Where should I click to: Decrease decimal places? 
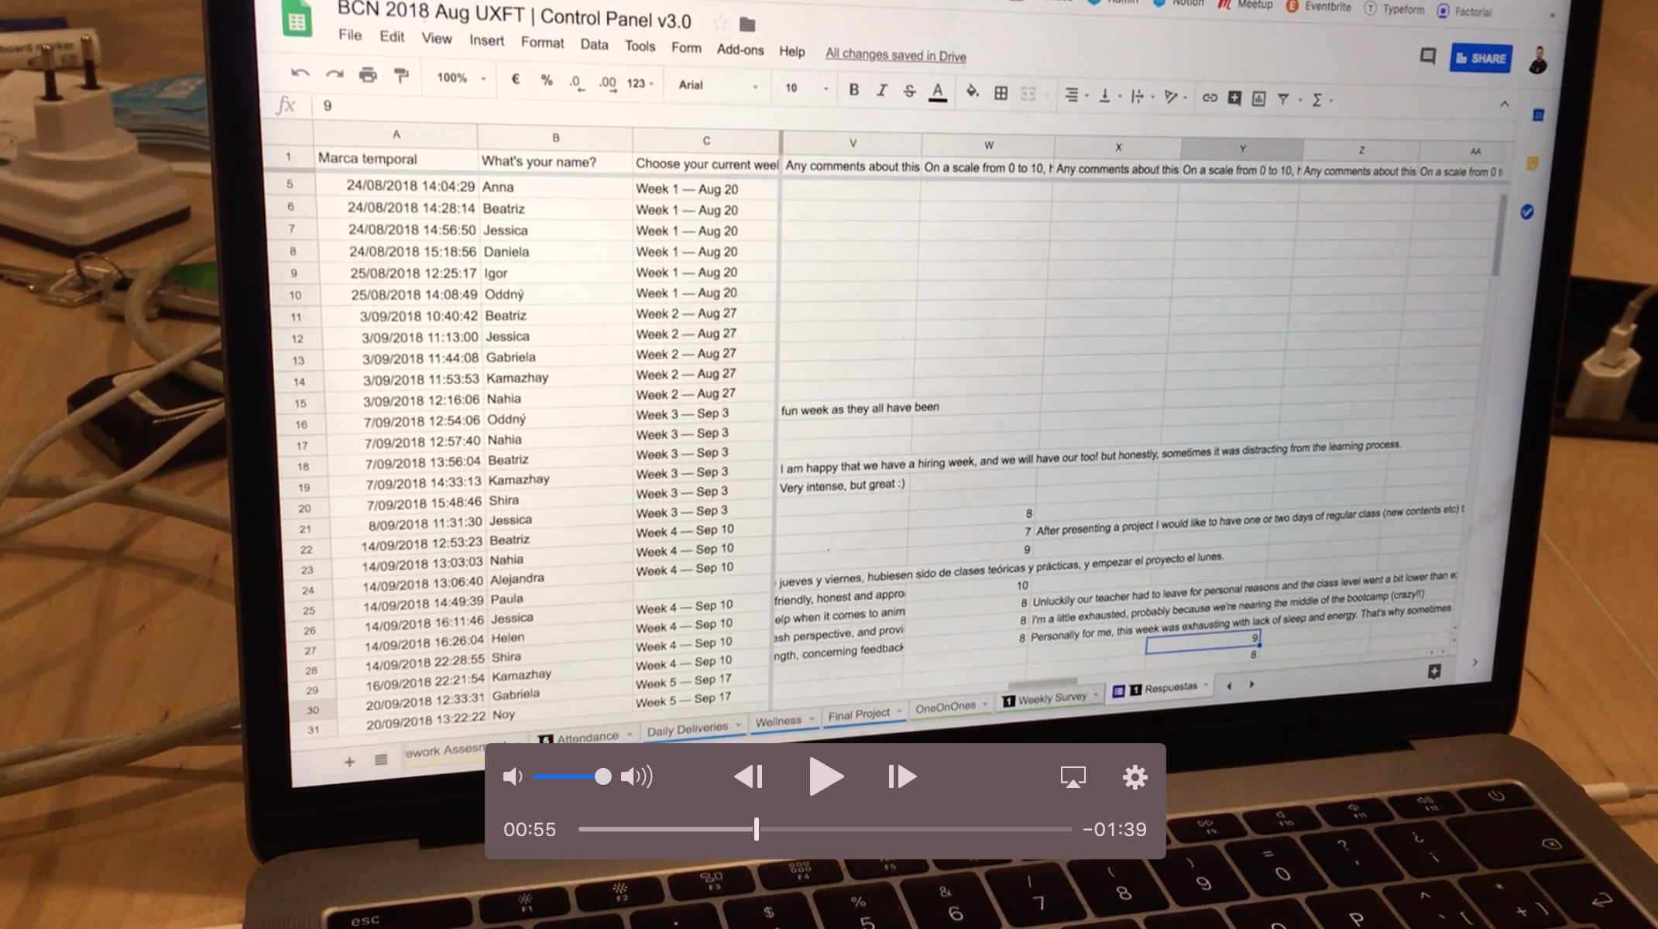click(576, 82)
